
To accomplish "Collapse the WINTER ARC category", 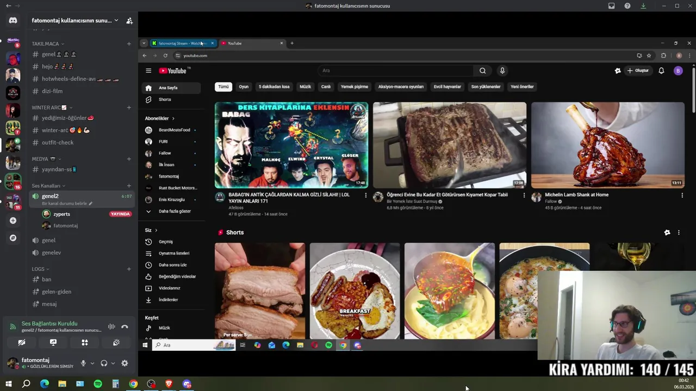I will point(52,108).
